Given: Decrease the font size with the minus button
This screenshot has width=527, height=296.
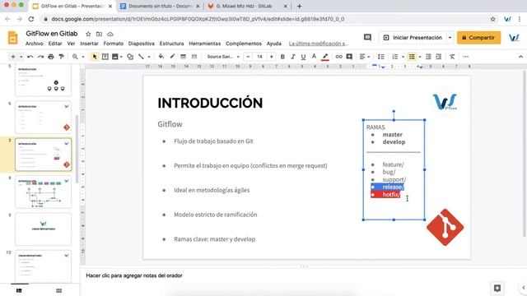Looking at the screenshot, I should 248,57.
